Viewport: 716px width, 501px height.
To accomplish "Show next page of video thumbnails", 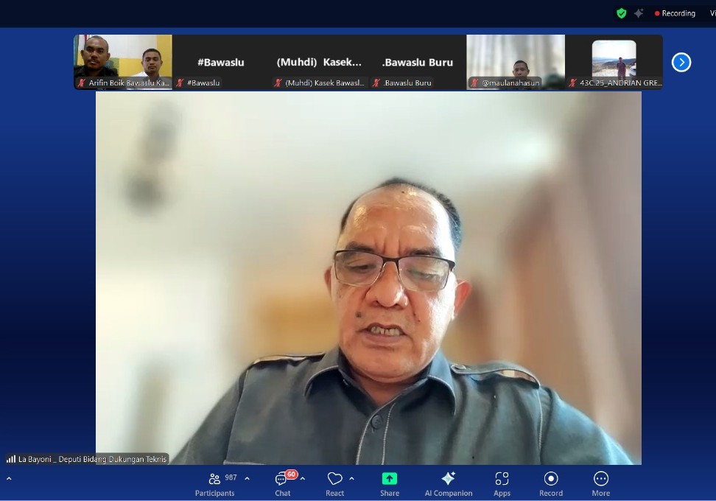I will tap(681, 62).
